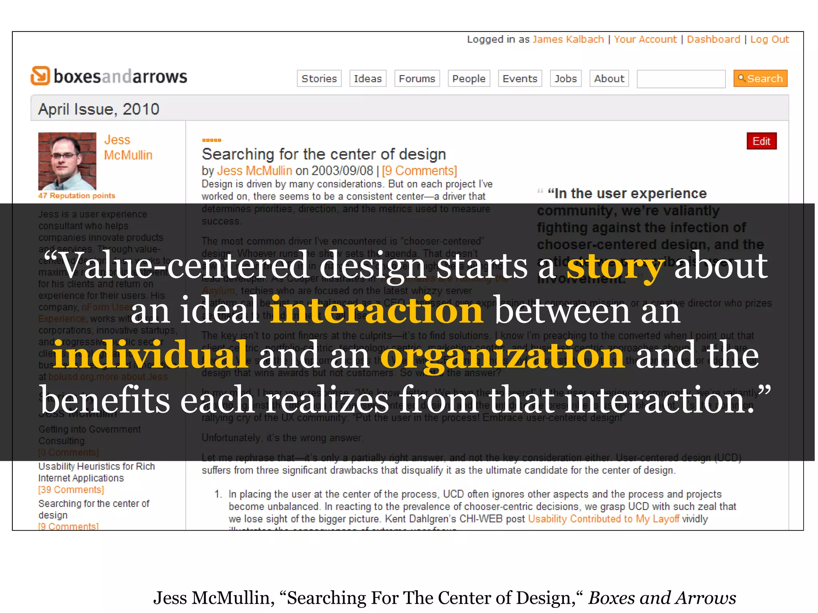Click Log Out
Screen dimensions: 818x613
[x=770, y=39]
